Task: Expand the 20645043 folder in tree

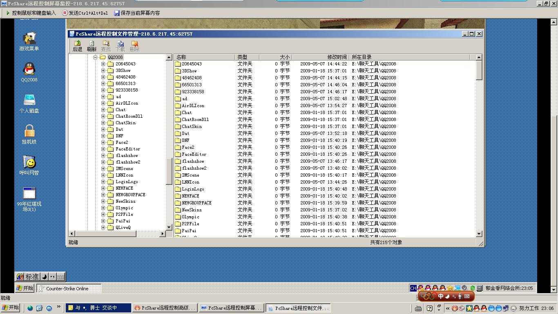Action: point(103,64)
